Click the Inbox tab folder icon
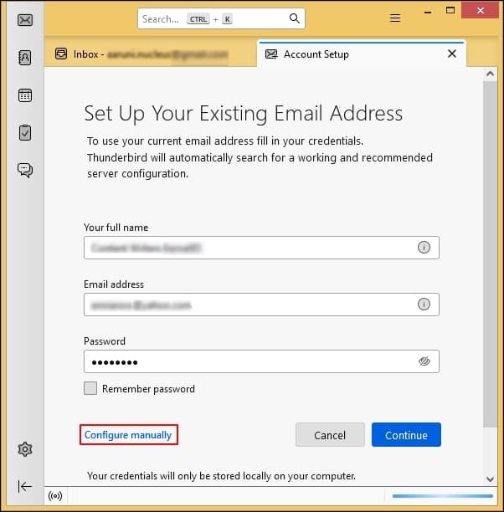This screenshot has width=504, height=512. pyautogui.click(x=61, y=54)
